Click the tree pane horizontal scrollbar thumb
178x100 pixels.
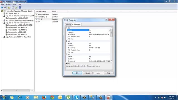[x=16, y=90]
